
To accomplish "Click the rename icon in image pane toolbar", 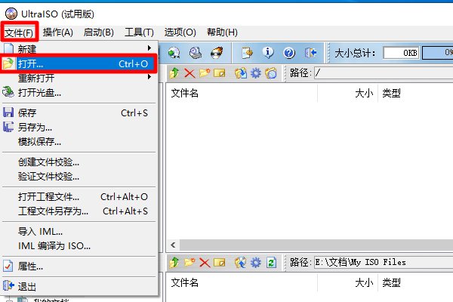I will 219,73.
